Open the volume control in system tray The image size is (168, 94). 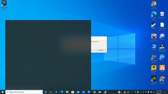pyautogui.click(x=154, y=92)
